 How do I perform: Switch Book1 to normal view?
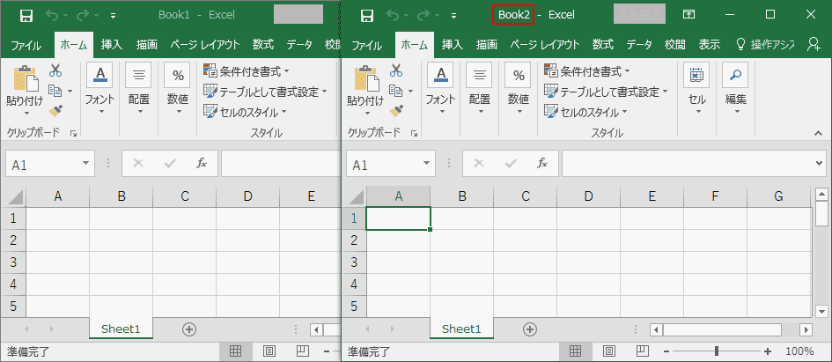[x=236, y=351]
